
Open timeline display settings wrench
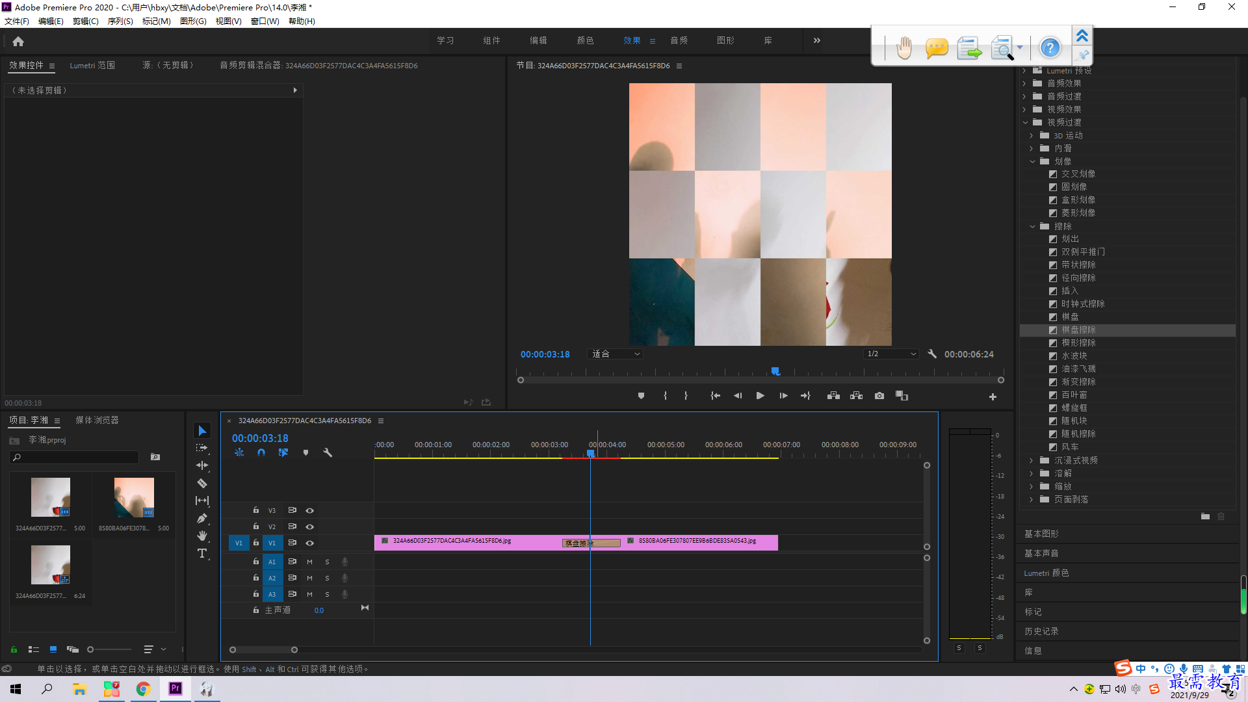point(328,452)
